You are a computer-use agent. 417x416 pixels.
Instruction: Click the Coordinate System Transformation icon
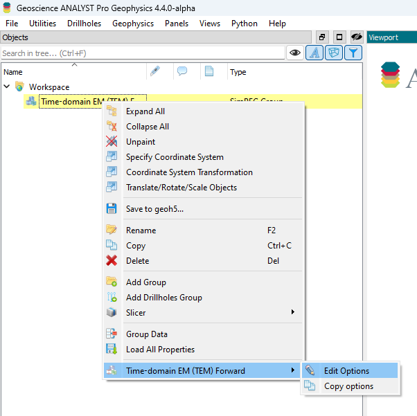coord(112,172)
